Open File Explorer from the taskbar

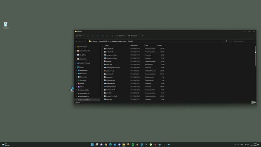[x=124, y=145]
